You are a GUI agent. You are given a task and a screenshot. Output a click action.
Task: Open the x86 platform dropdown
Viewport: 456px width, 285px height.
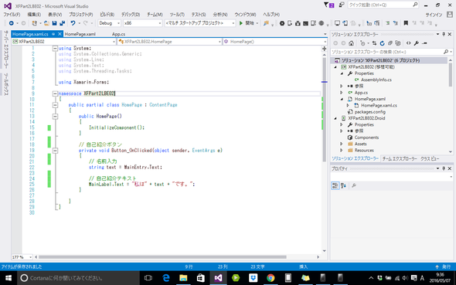[142, 23]
